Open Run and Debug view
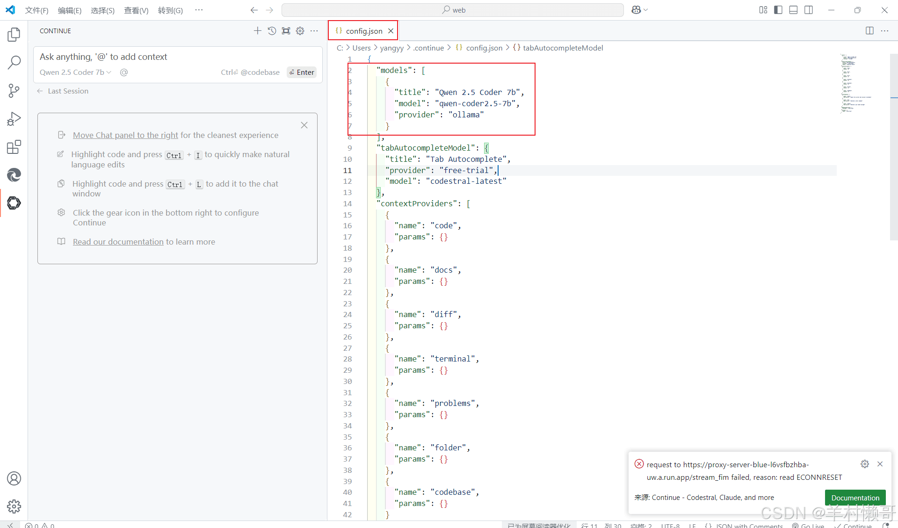 click(x=14, y=119)
